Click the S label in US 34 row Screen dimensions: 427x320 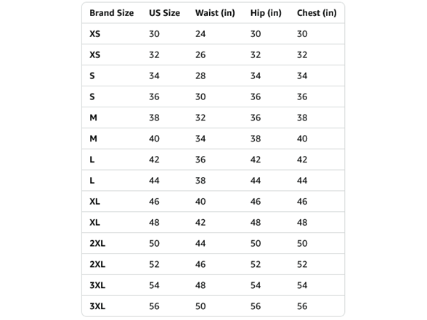pos(92,75)
